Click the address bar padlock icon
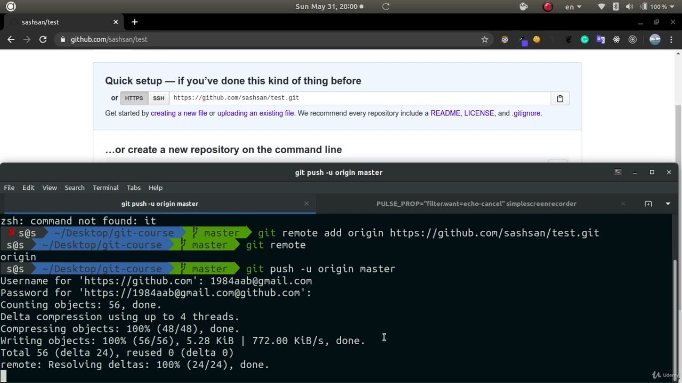Viewport: 682px width, 383px height. pyautogui.click(x=63, y=39)
